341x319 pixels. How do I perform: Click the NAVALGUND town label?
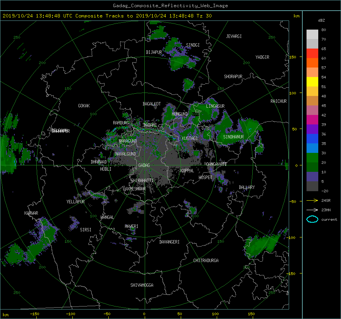coord(125,154)
